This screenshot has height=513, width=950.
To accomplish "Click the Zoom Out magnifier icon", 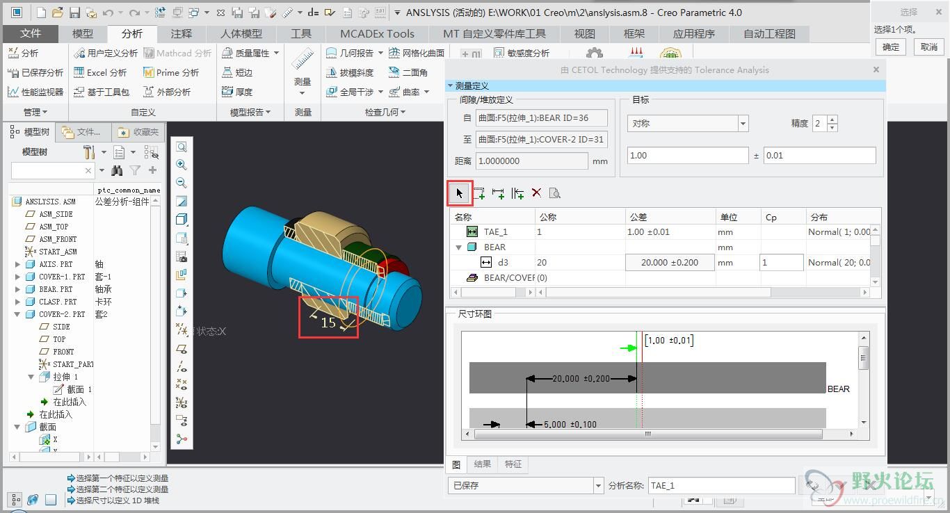I will click(x=182, y=183).
